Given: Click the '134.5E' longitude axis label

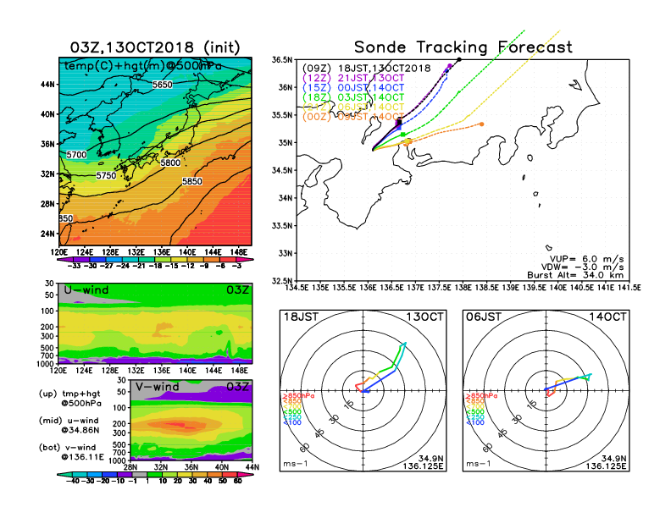Looking at the screenshot, I should [x=297, y=288].
